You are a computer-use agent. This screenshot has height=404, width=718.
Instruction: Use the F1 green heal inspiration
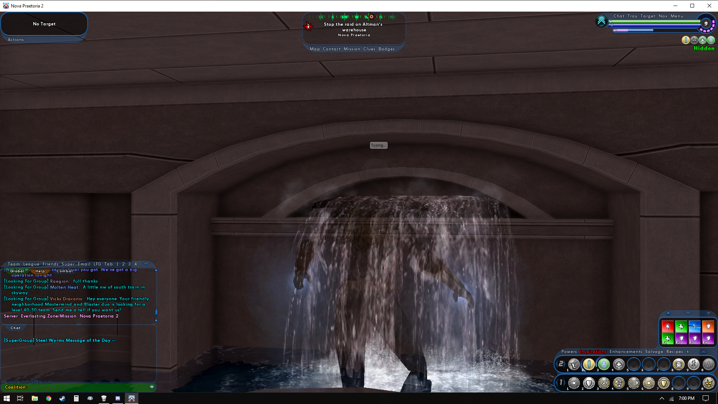point(668,339)
